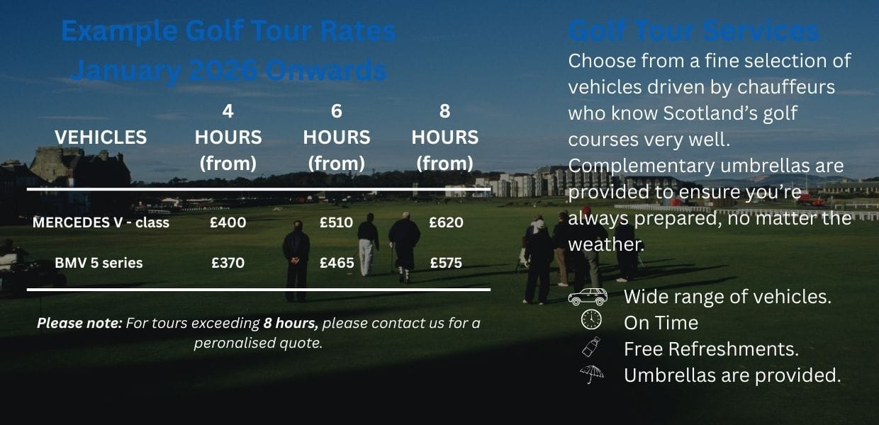Viewport: 879px width, 425px height.
Task: Select the 6 HOURS column header
Action: [x=336, y=137]
